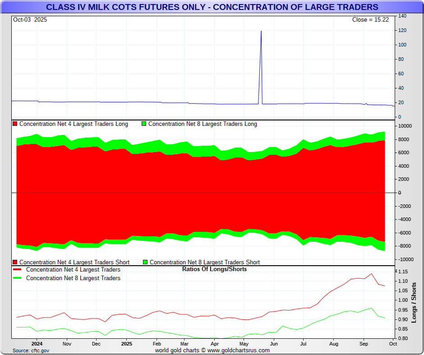
Task: Click the 10000 value on the concentration axis
Action: click(405, 126)
